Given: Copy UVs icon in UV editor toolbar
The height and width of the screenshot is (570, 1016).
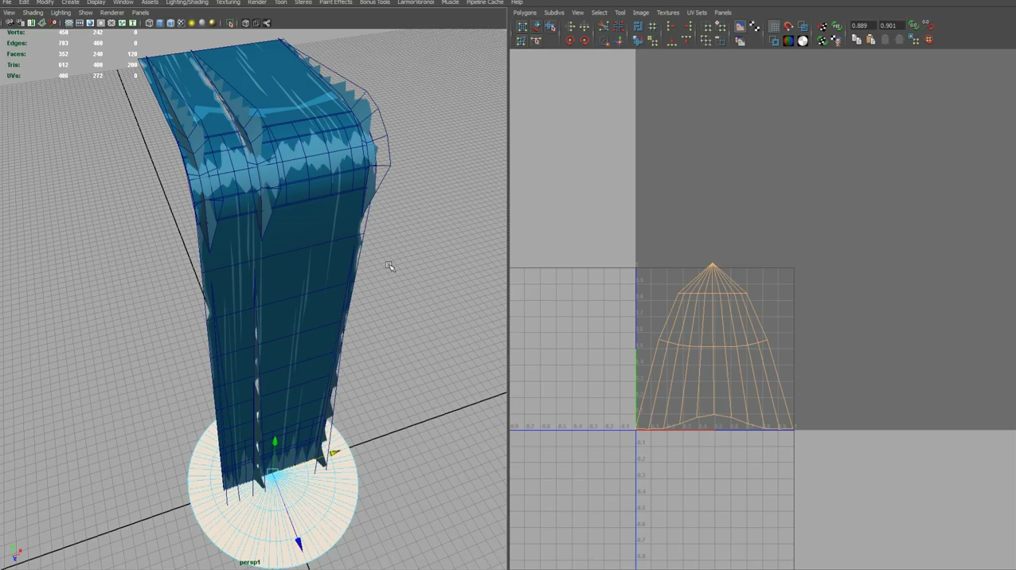Looking at the screenshot, I should point(857,41).
